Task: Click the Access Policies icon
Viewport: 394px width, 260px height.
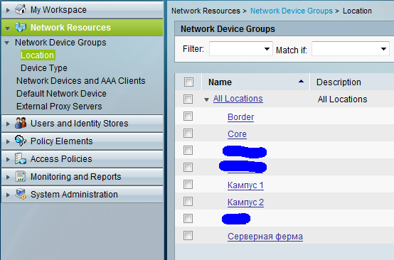Action: [x=21, y=158]
